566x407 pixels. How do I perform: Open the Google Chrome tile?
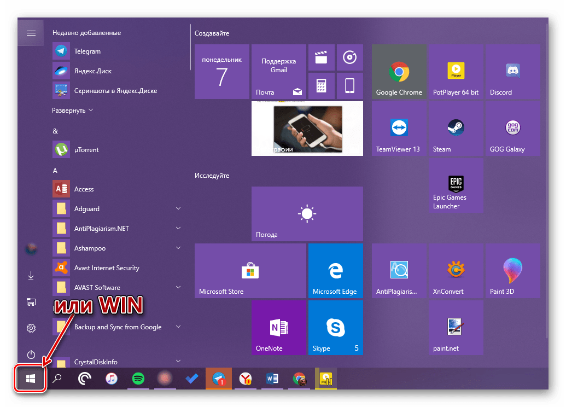[399, 72]
